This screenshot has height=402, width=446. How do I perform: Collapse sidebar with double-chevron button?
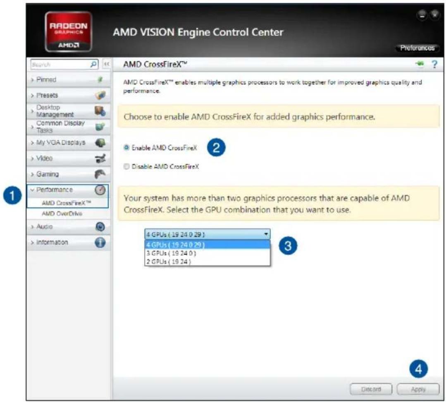point(106,64)
